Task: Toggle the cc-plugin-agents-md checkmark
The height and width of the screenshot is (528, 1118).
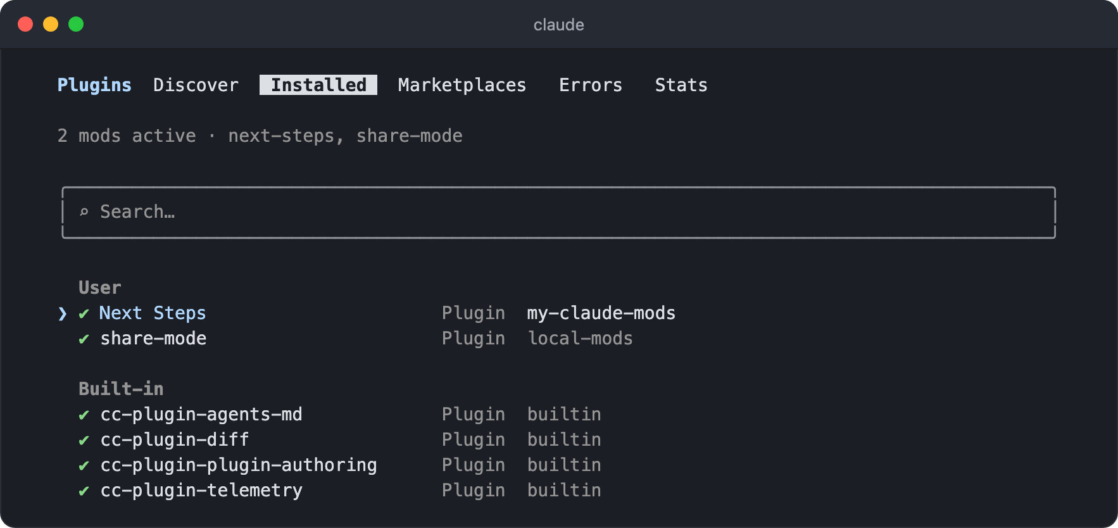Action: (84, 415)
